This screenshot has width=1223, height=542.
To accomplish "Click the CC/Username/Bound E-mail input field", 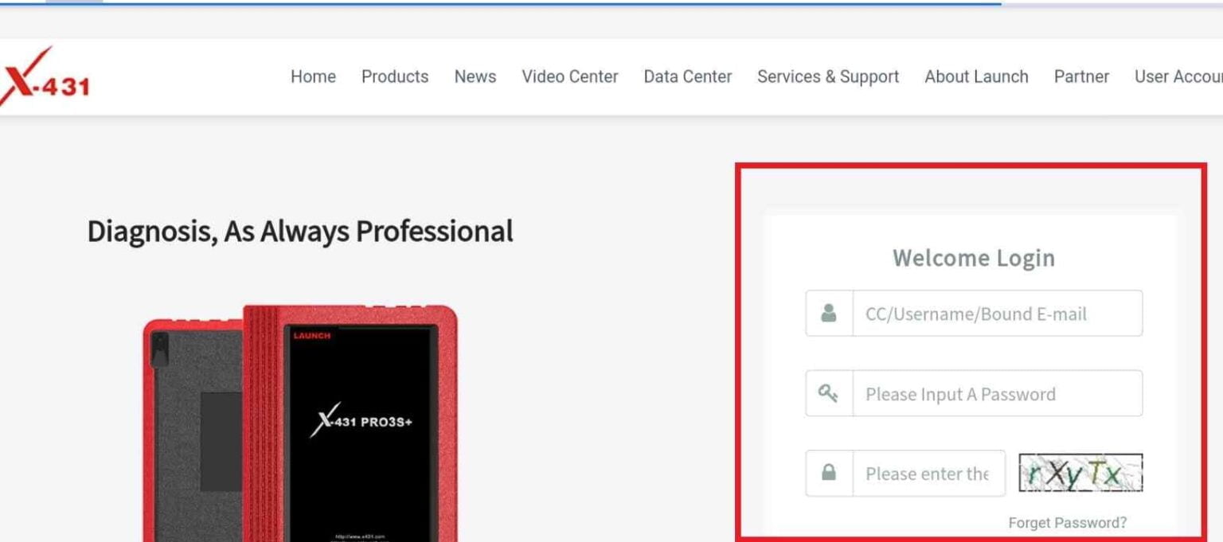I will pos(995,313).
